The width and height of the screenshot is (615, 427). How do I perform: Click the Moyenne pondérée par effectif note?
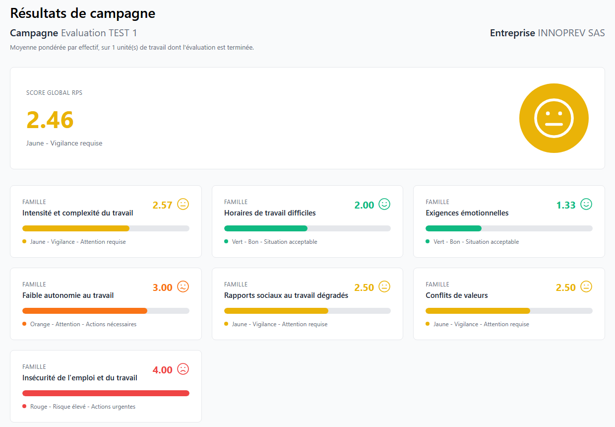point(132,48)
